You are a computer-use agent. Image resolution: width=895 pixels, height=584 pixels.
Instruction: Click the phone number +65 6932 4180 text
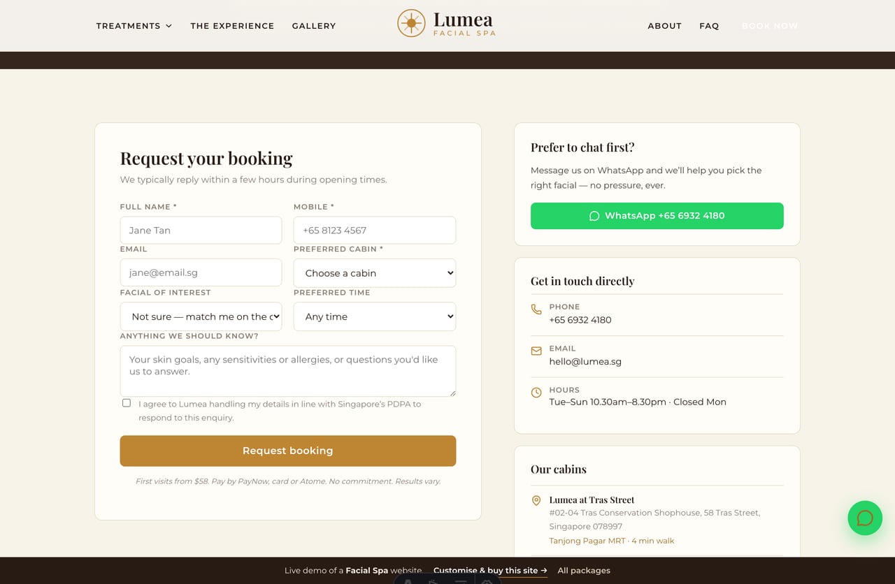coord(580,320)
